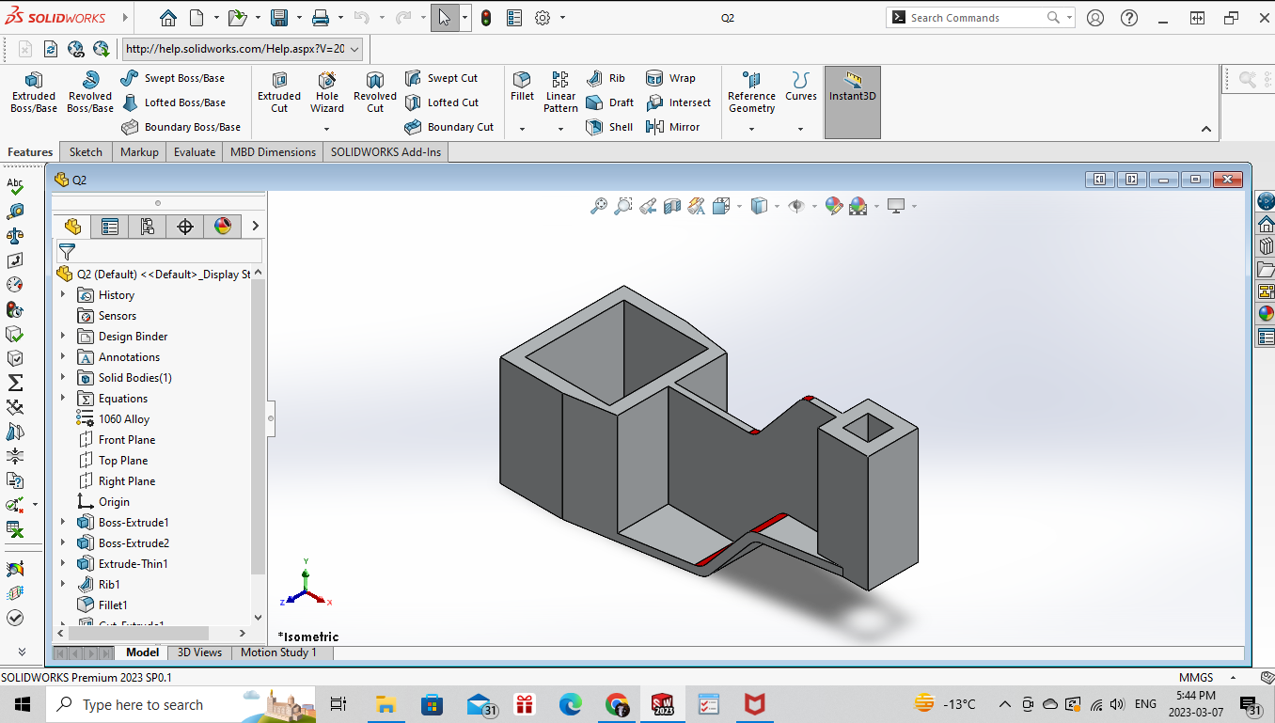This screenshot has height=723, width=1275.
Task: Select the Revolved Boss/Base tool
Action: pyautogui.click(x=90, y=92)
